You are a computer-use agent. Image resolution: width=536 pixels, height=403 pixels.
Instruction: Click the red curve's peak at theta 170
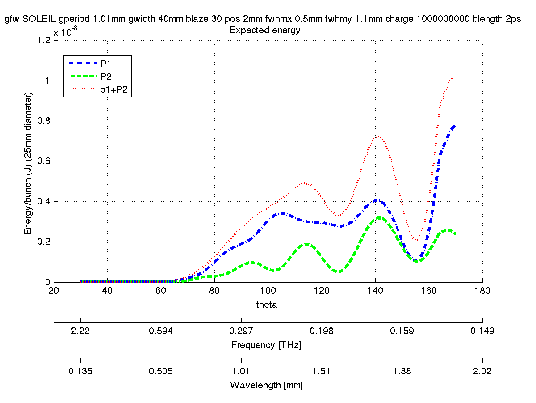pos(454,76)
